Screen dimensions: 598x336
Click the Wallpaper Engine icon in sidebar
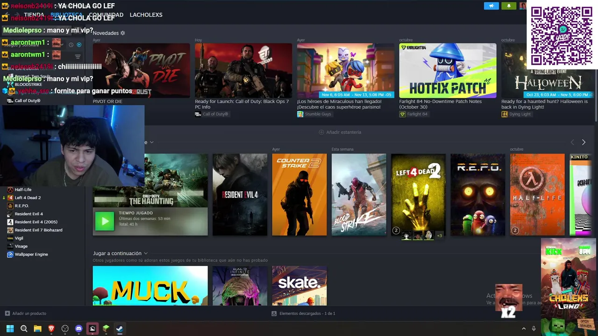coord(10,254)
